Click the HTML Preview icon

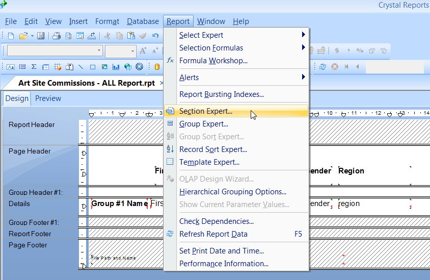pos(80,36)
